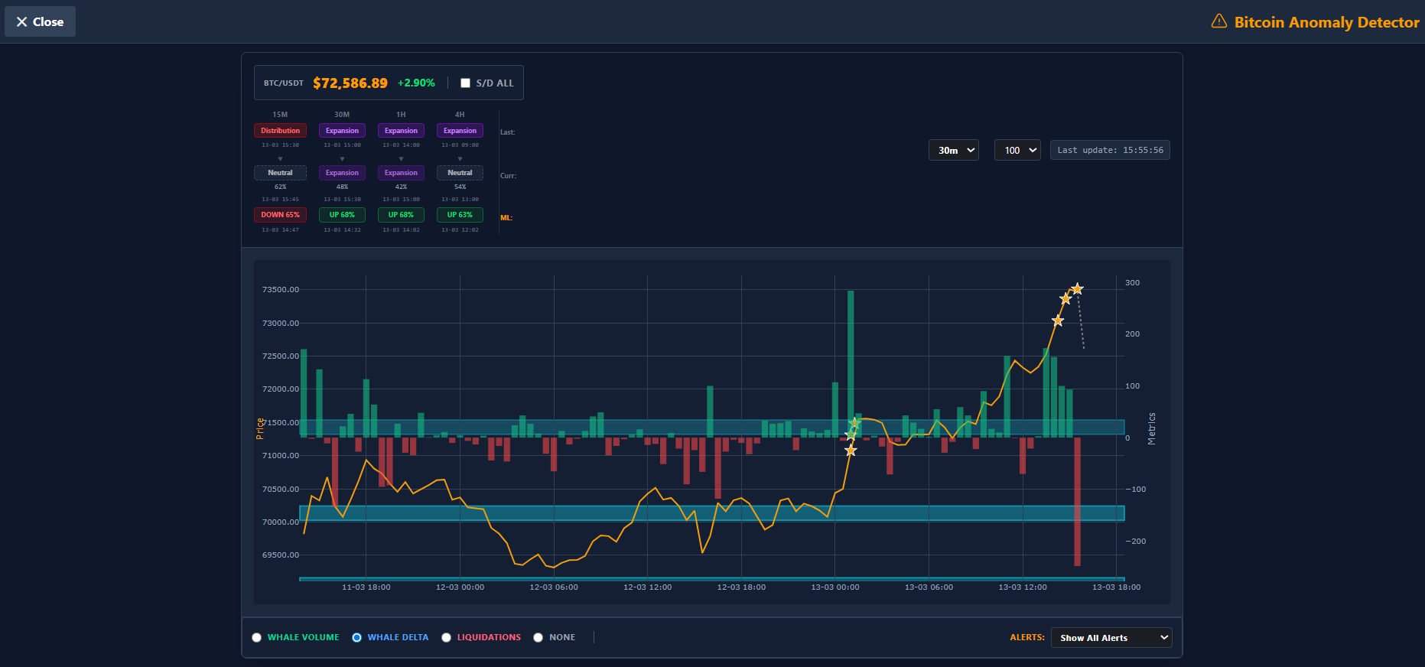Expand the Show All Alerts dropdown
The height and width of the screenshot is (667, 1425).
click(x=1111, y=638)
